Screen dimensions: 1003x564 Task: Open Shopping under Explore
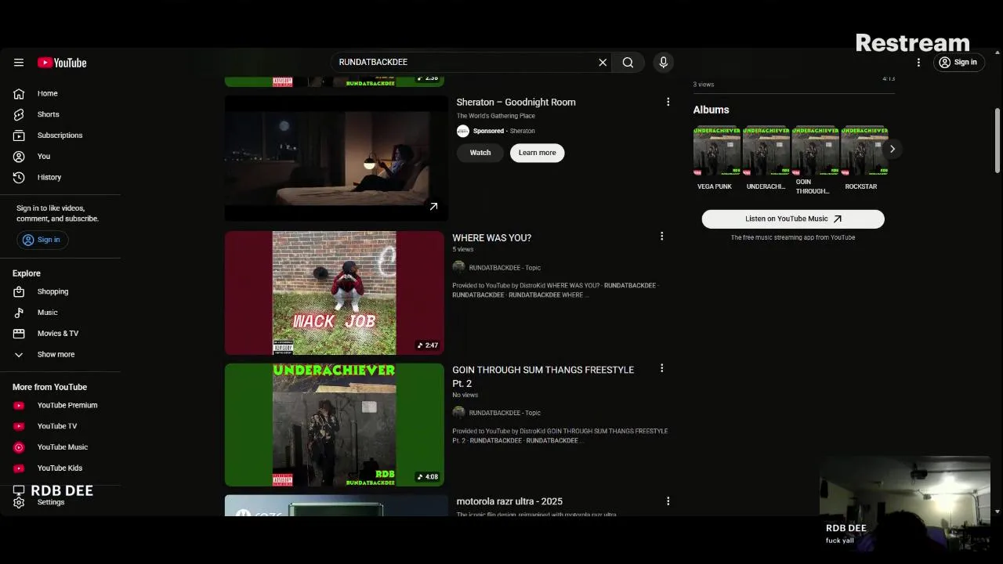point(53,291)
